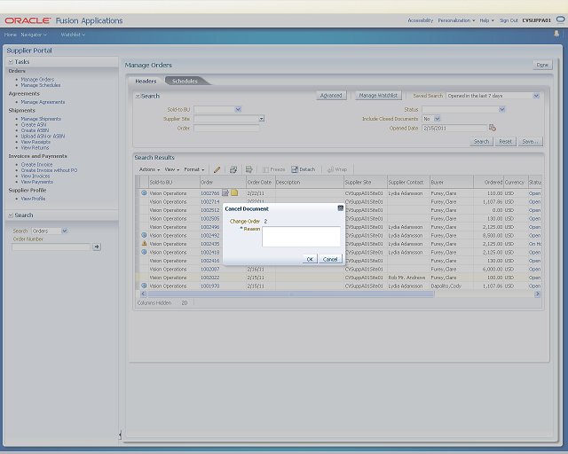568x454 pixels.
Task: Click the chat bubble icon in the top right corner
Action: [560, 20]
